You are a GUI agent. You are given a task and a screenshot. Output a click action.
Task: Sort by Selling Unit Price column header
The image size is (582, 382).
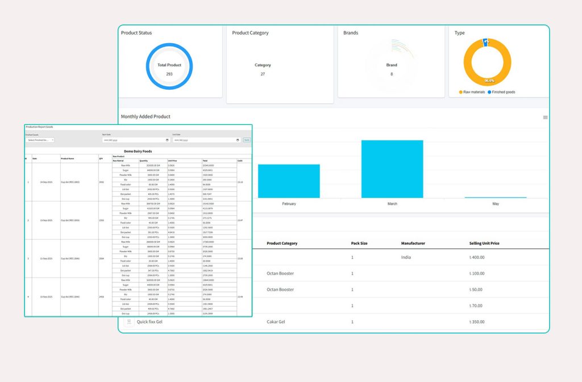484,244
